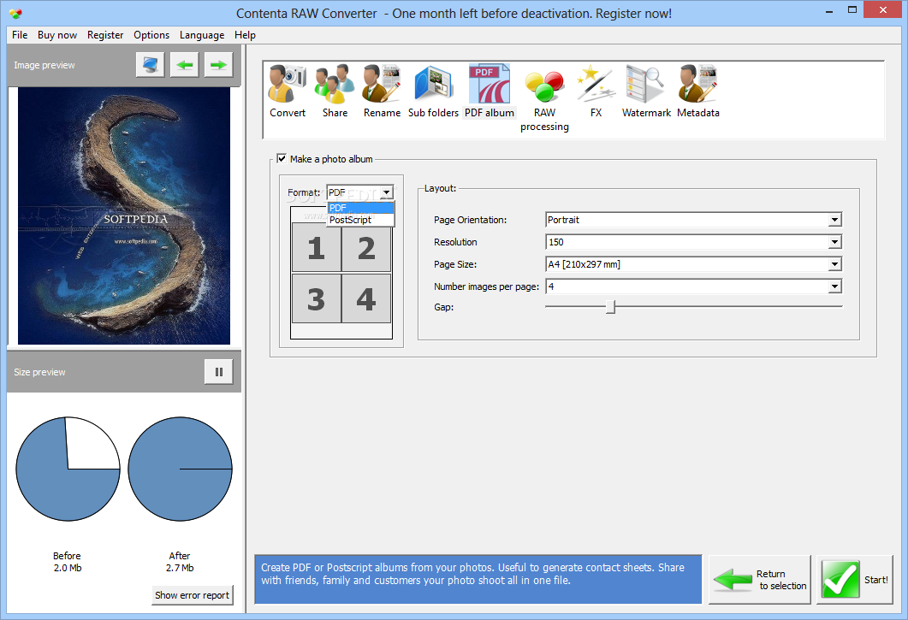908x620 pixels.
Task: Click layout cell number 2
Action: (366, 248)
